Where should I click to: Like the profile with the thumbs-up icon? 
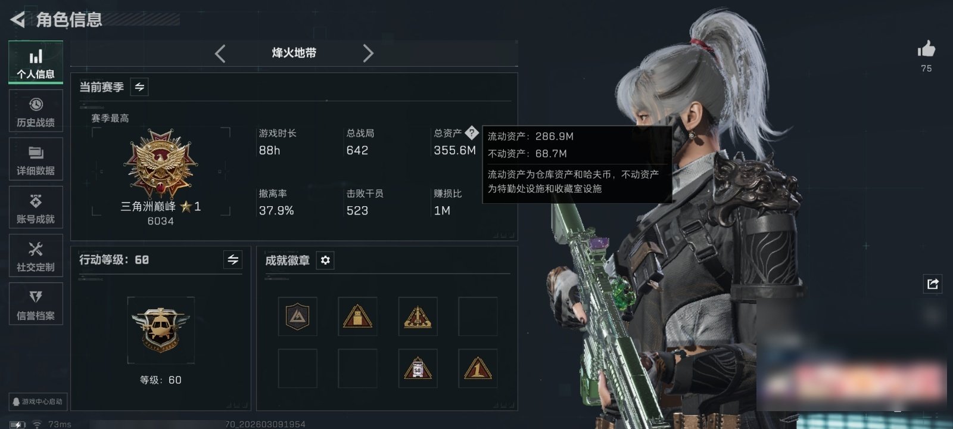tap(926, 49)
